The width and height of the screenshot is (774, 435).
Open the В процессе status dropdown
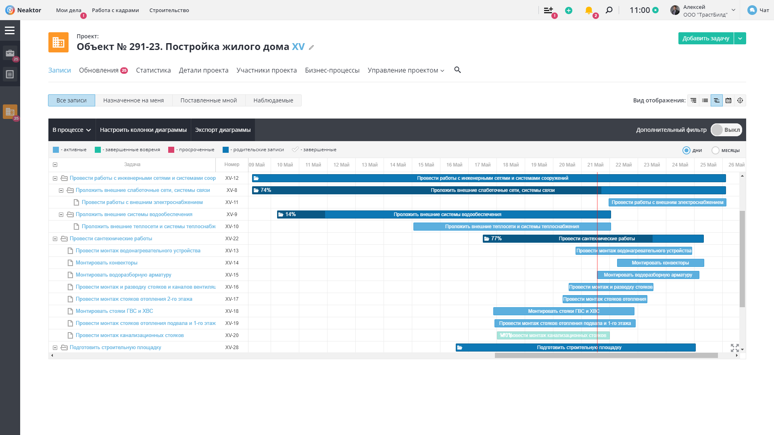coord(72,130)
